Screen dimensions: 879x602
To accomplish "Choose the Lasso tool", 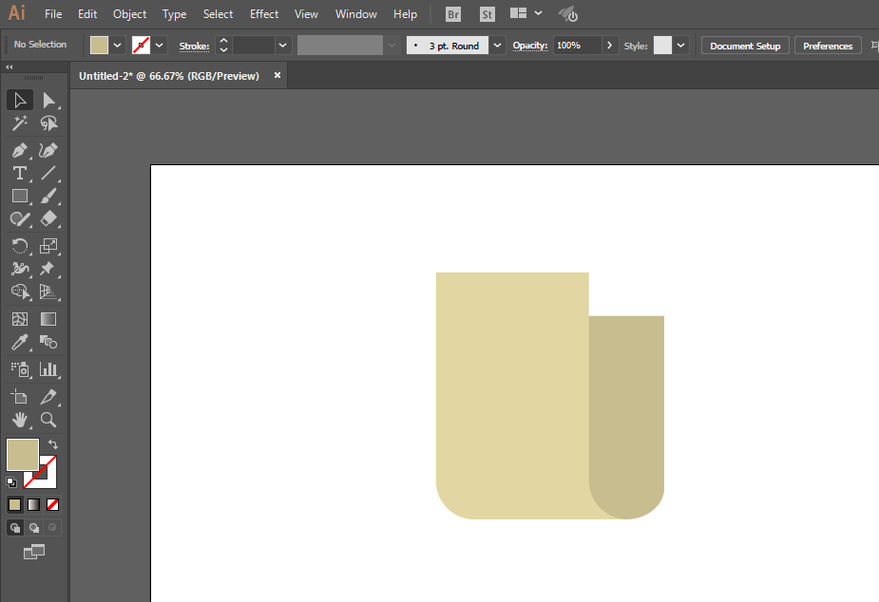I will point(48,123).
